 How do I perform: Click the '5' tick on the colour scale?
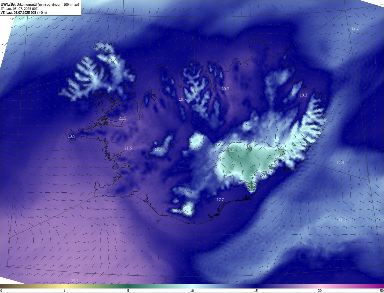(128, 291)
